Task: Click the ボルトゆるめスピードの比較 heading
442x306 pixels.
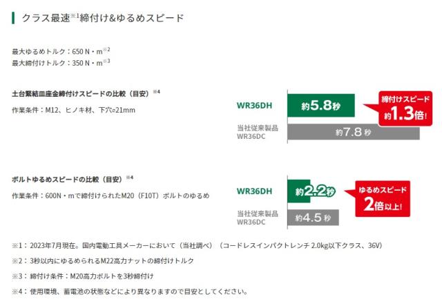Action: (x=73, y=179)
